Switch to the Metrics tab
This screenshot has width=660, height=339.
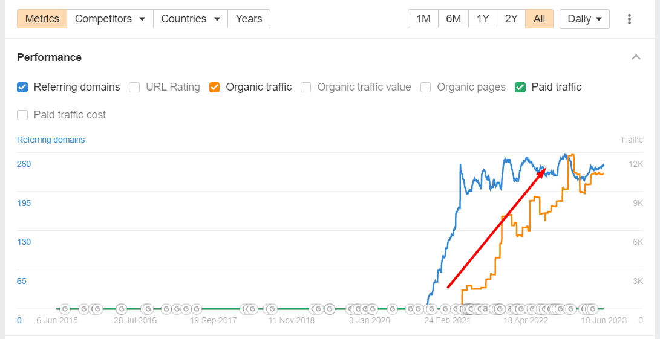[x=42, y=19]
